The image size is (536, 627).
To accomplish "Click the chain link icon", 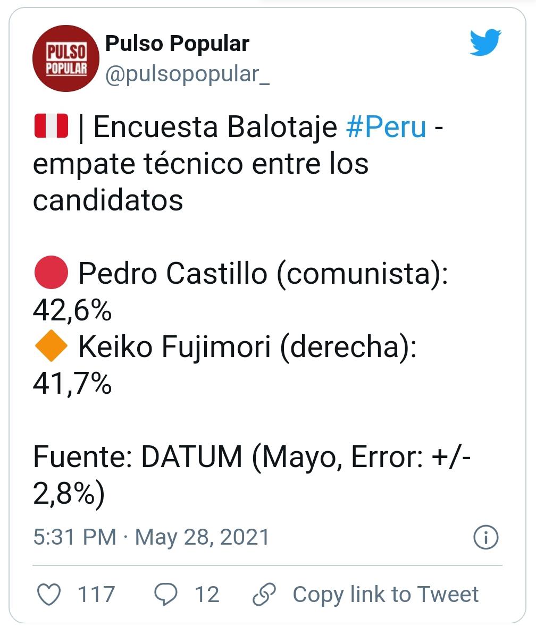I will [x=264, y=594].
